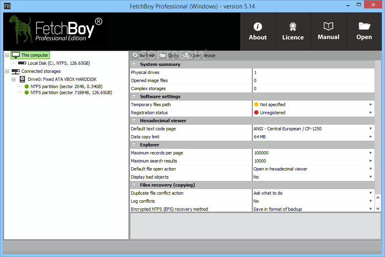Select NTFS partition (sector 2048, 0.34GB)
Screen dimensions: 385x257
point(66,86)
